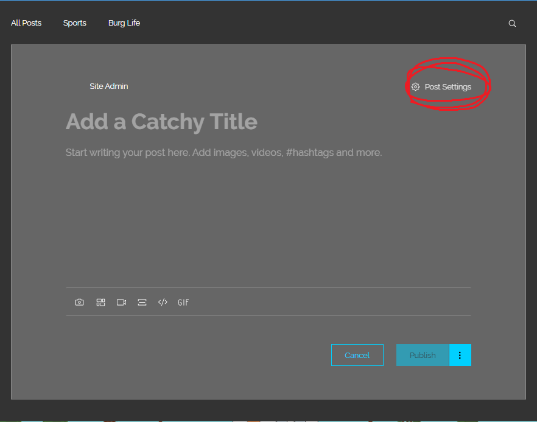Open more publish options via three-dot button
The height and width of the screenshot is (422, 537).
tap(460, 355)
